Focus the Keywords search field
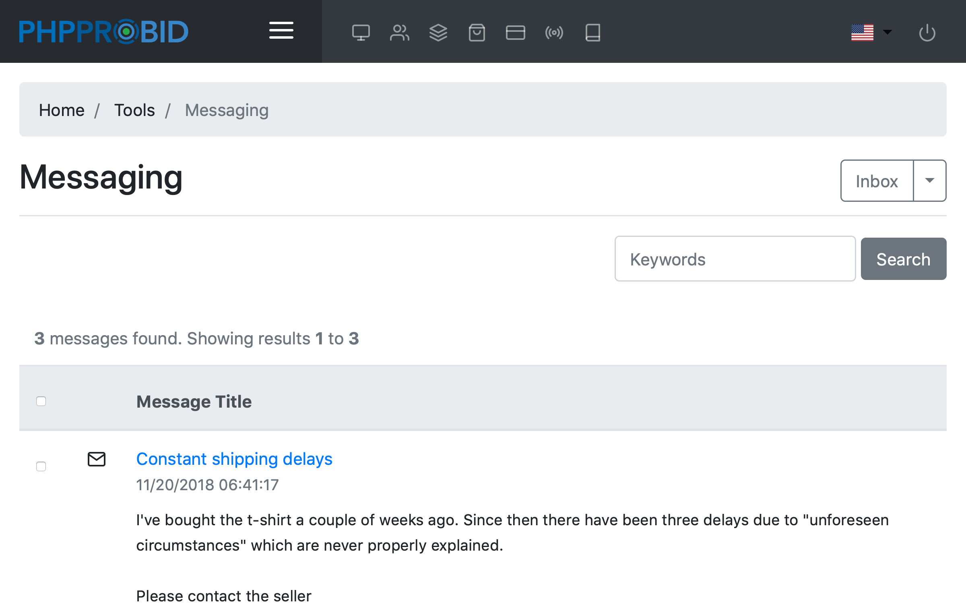966x605 pixels. (x=735, y=259)
